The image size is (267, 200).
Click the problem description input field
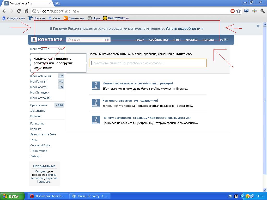coord(148,63)
